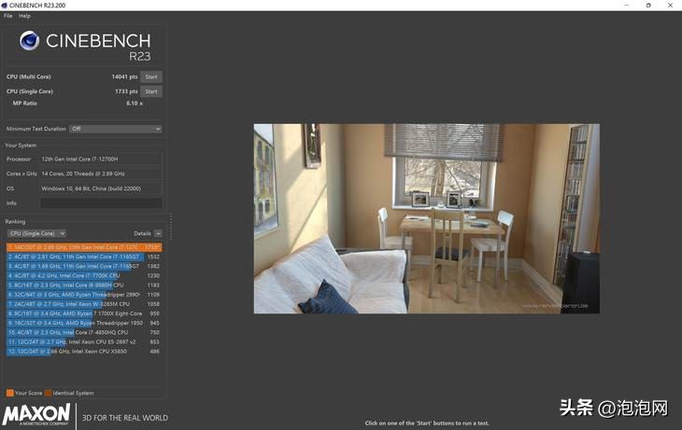The image size is (682, 430).
Task: Toggle the ranking Details button
Action: (x=158, y=234)
